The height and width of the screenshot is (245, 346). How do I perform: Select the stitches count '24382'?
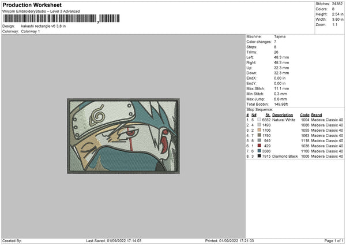tap(337, 4)
